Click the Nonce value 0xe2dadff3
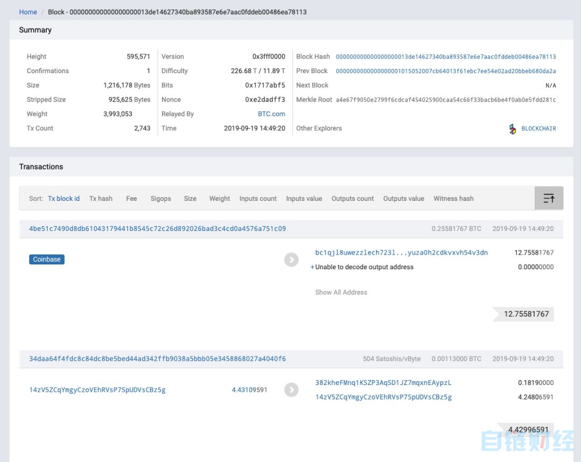 tap(265, 100)
